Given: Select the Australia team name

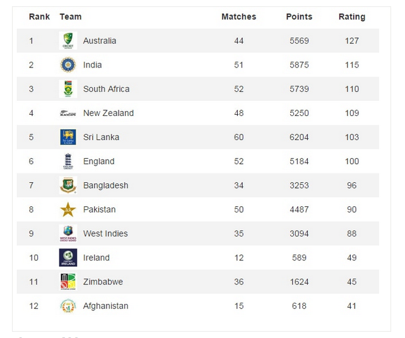Looking at the screenshot, I should point(100,41).
